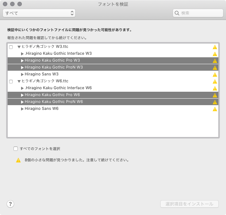Image resolution: width=226 pixels, height=215 pixels.
Task: Check the ヒラギノ角ゴシック W3.ttc checkbox
Action: click(x=11, y=47)
